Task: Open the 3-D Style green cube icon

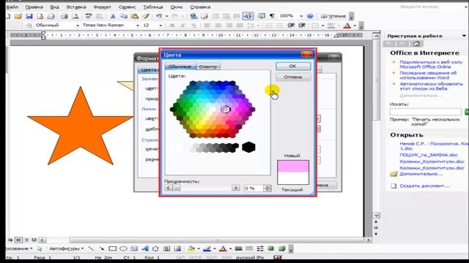Action: (281, 248)
